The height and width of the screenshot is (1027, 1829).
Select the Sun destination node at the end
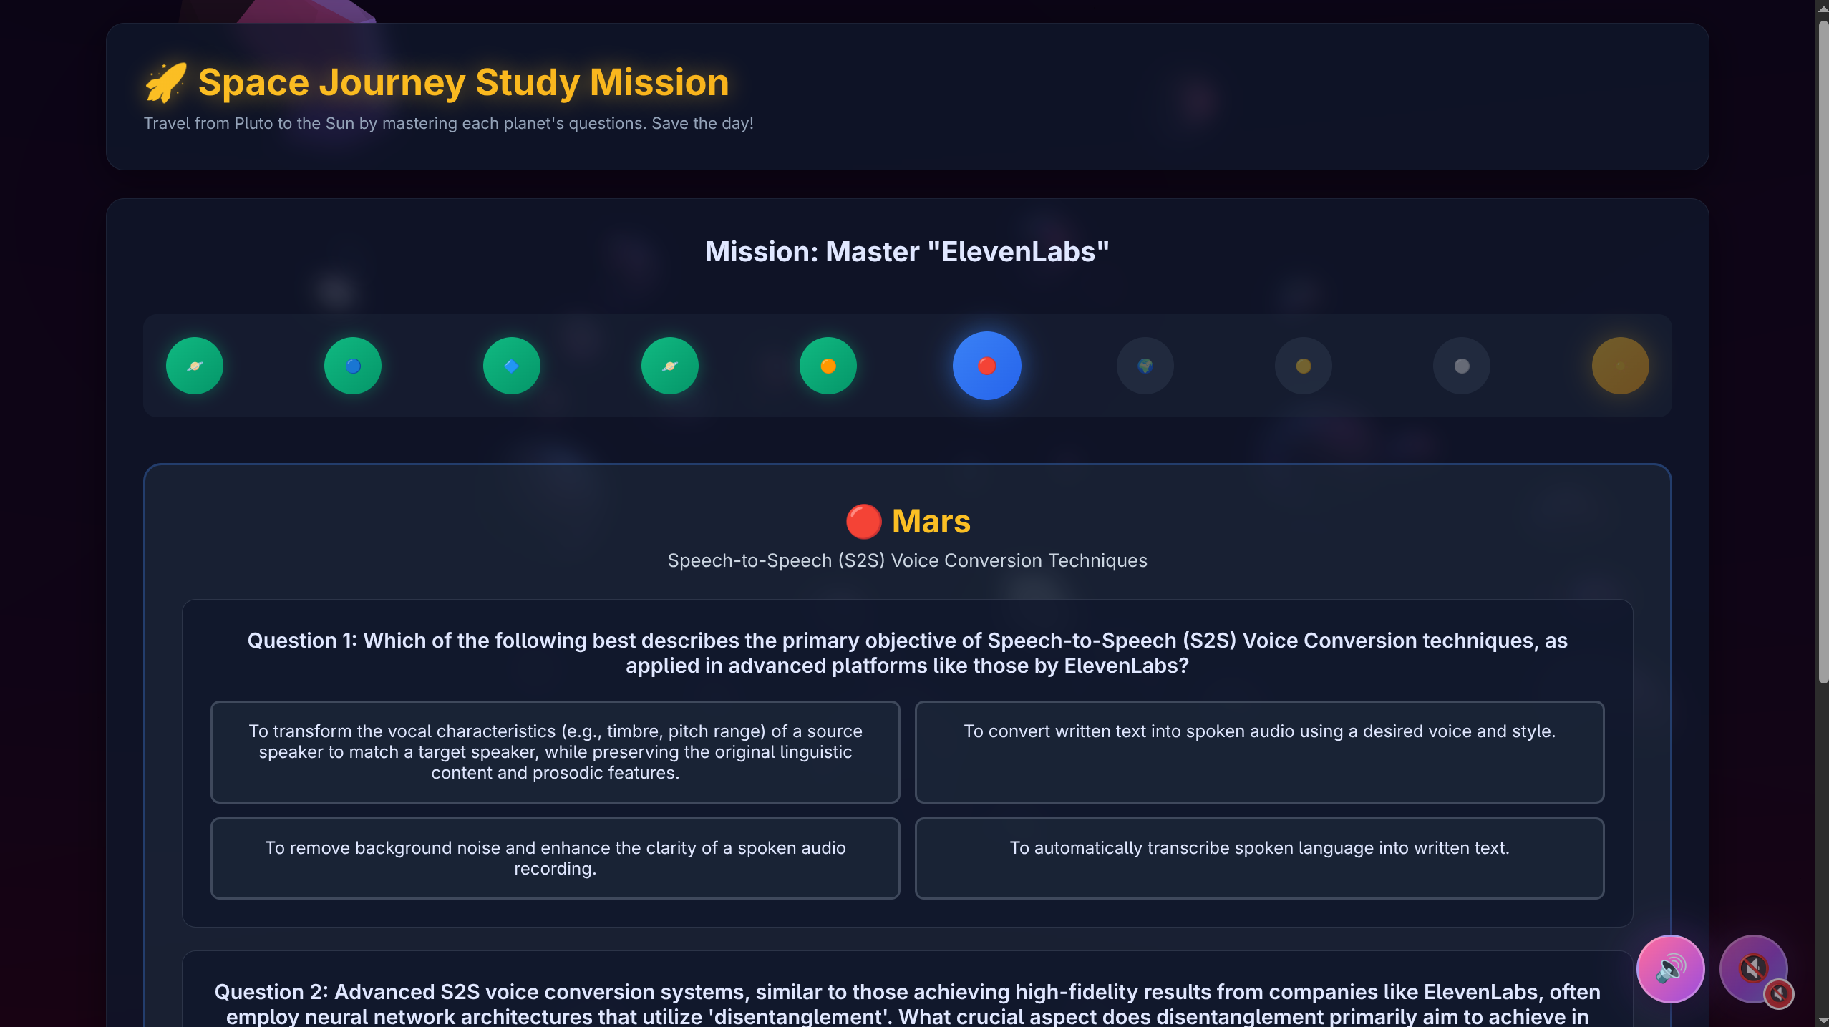1619,365
